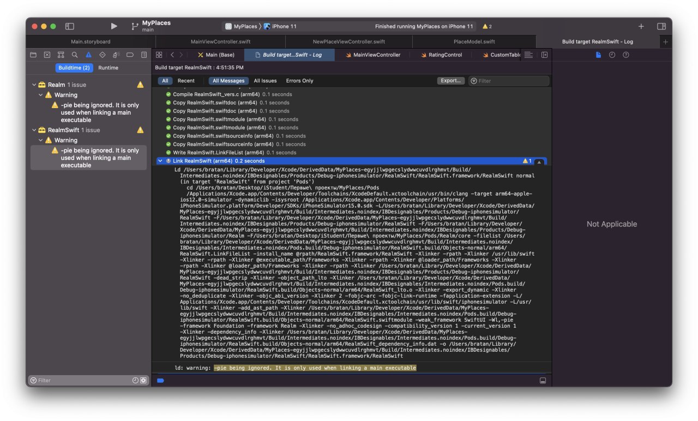Toggle the navigator sidebar from the toolbar
Screen dimensions: 698x421
click(x=70, y=26)
